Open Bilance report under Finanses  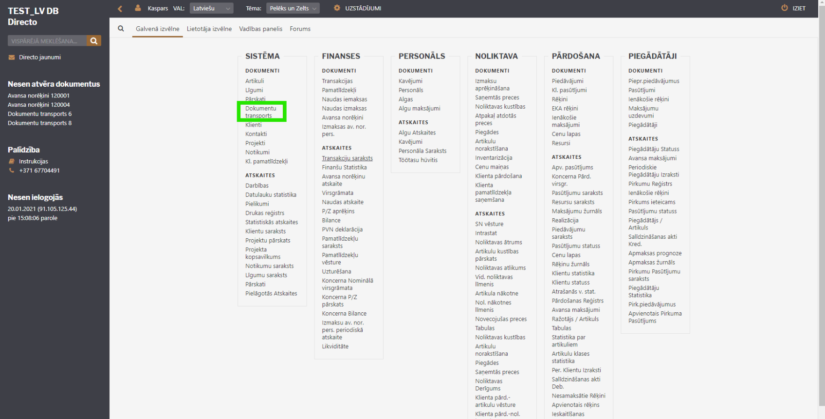(x=331, y=220)
